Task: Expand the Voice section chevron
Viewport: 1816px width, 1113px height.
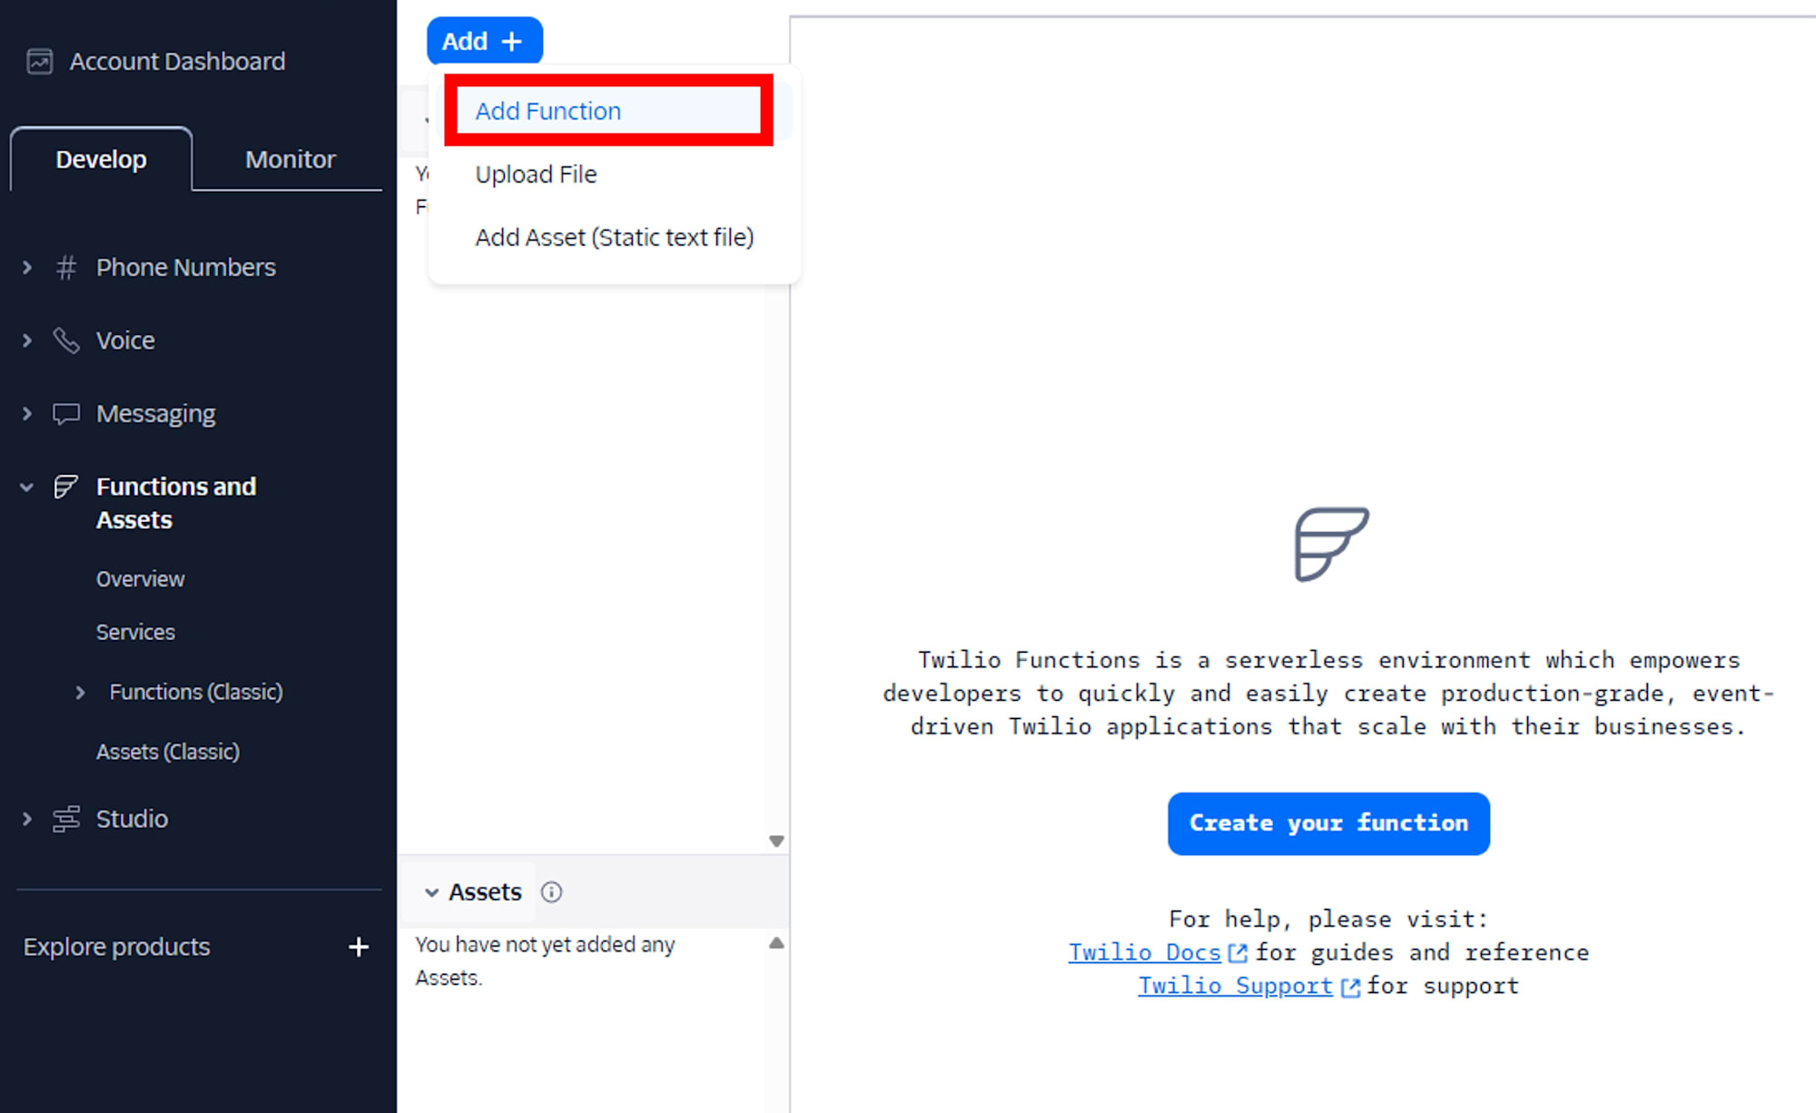Action: coord(27,340)
